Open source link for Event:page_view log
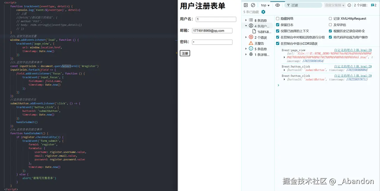380x191 pixels. click(x=353, y=50)
